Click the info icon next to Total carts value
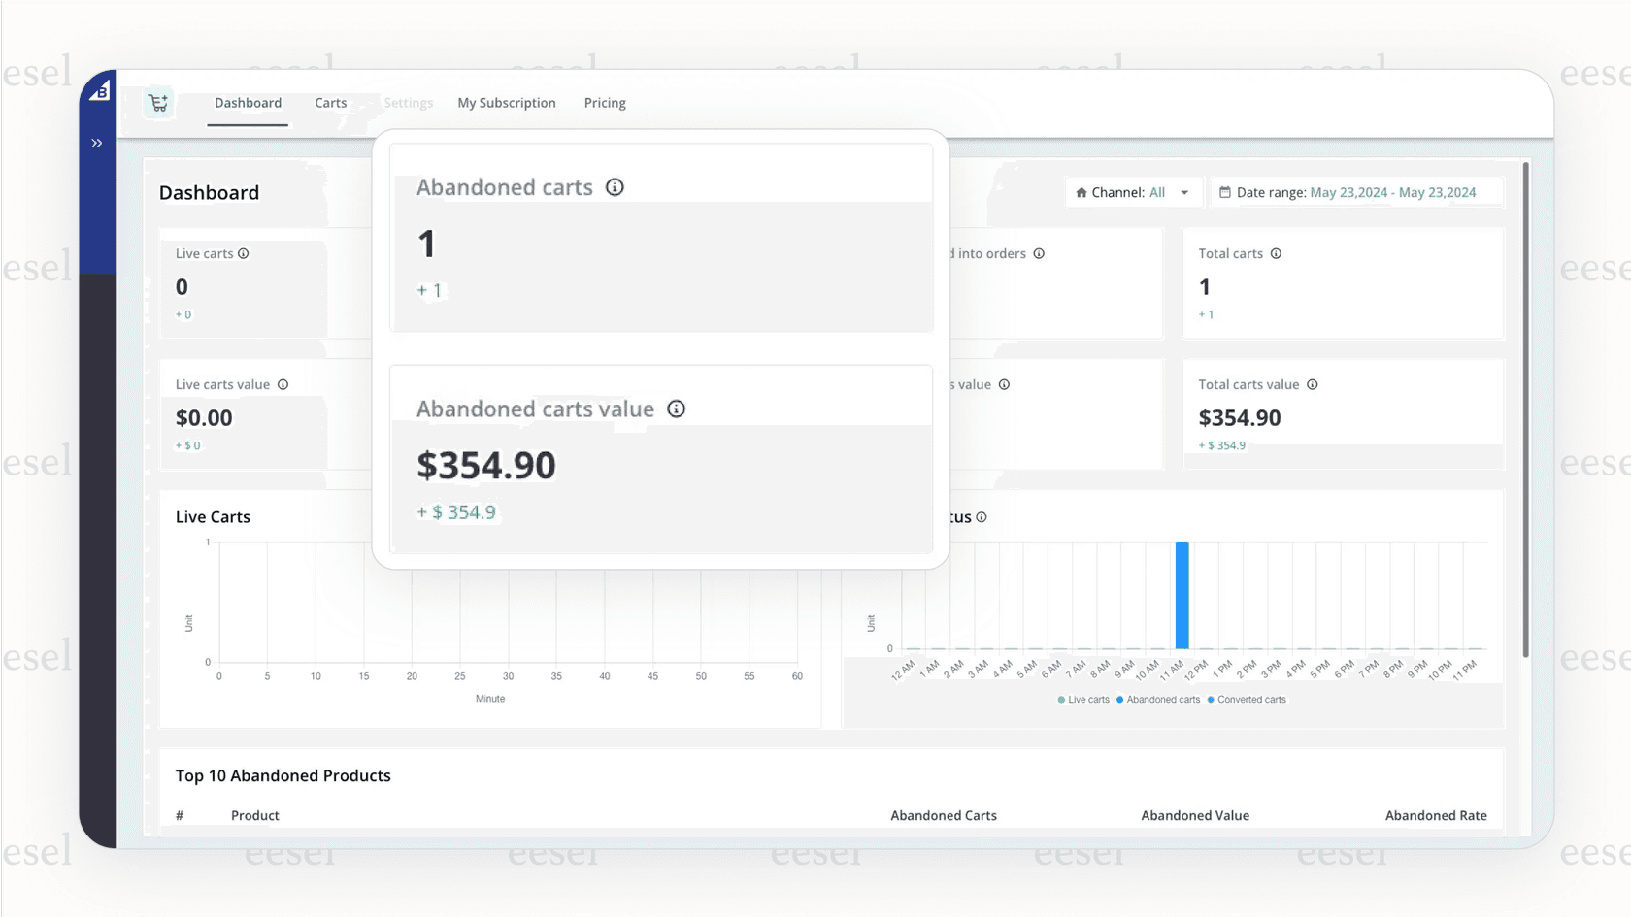 click(x=1313, y=384)
